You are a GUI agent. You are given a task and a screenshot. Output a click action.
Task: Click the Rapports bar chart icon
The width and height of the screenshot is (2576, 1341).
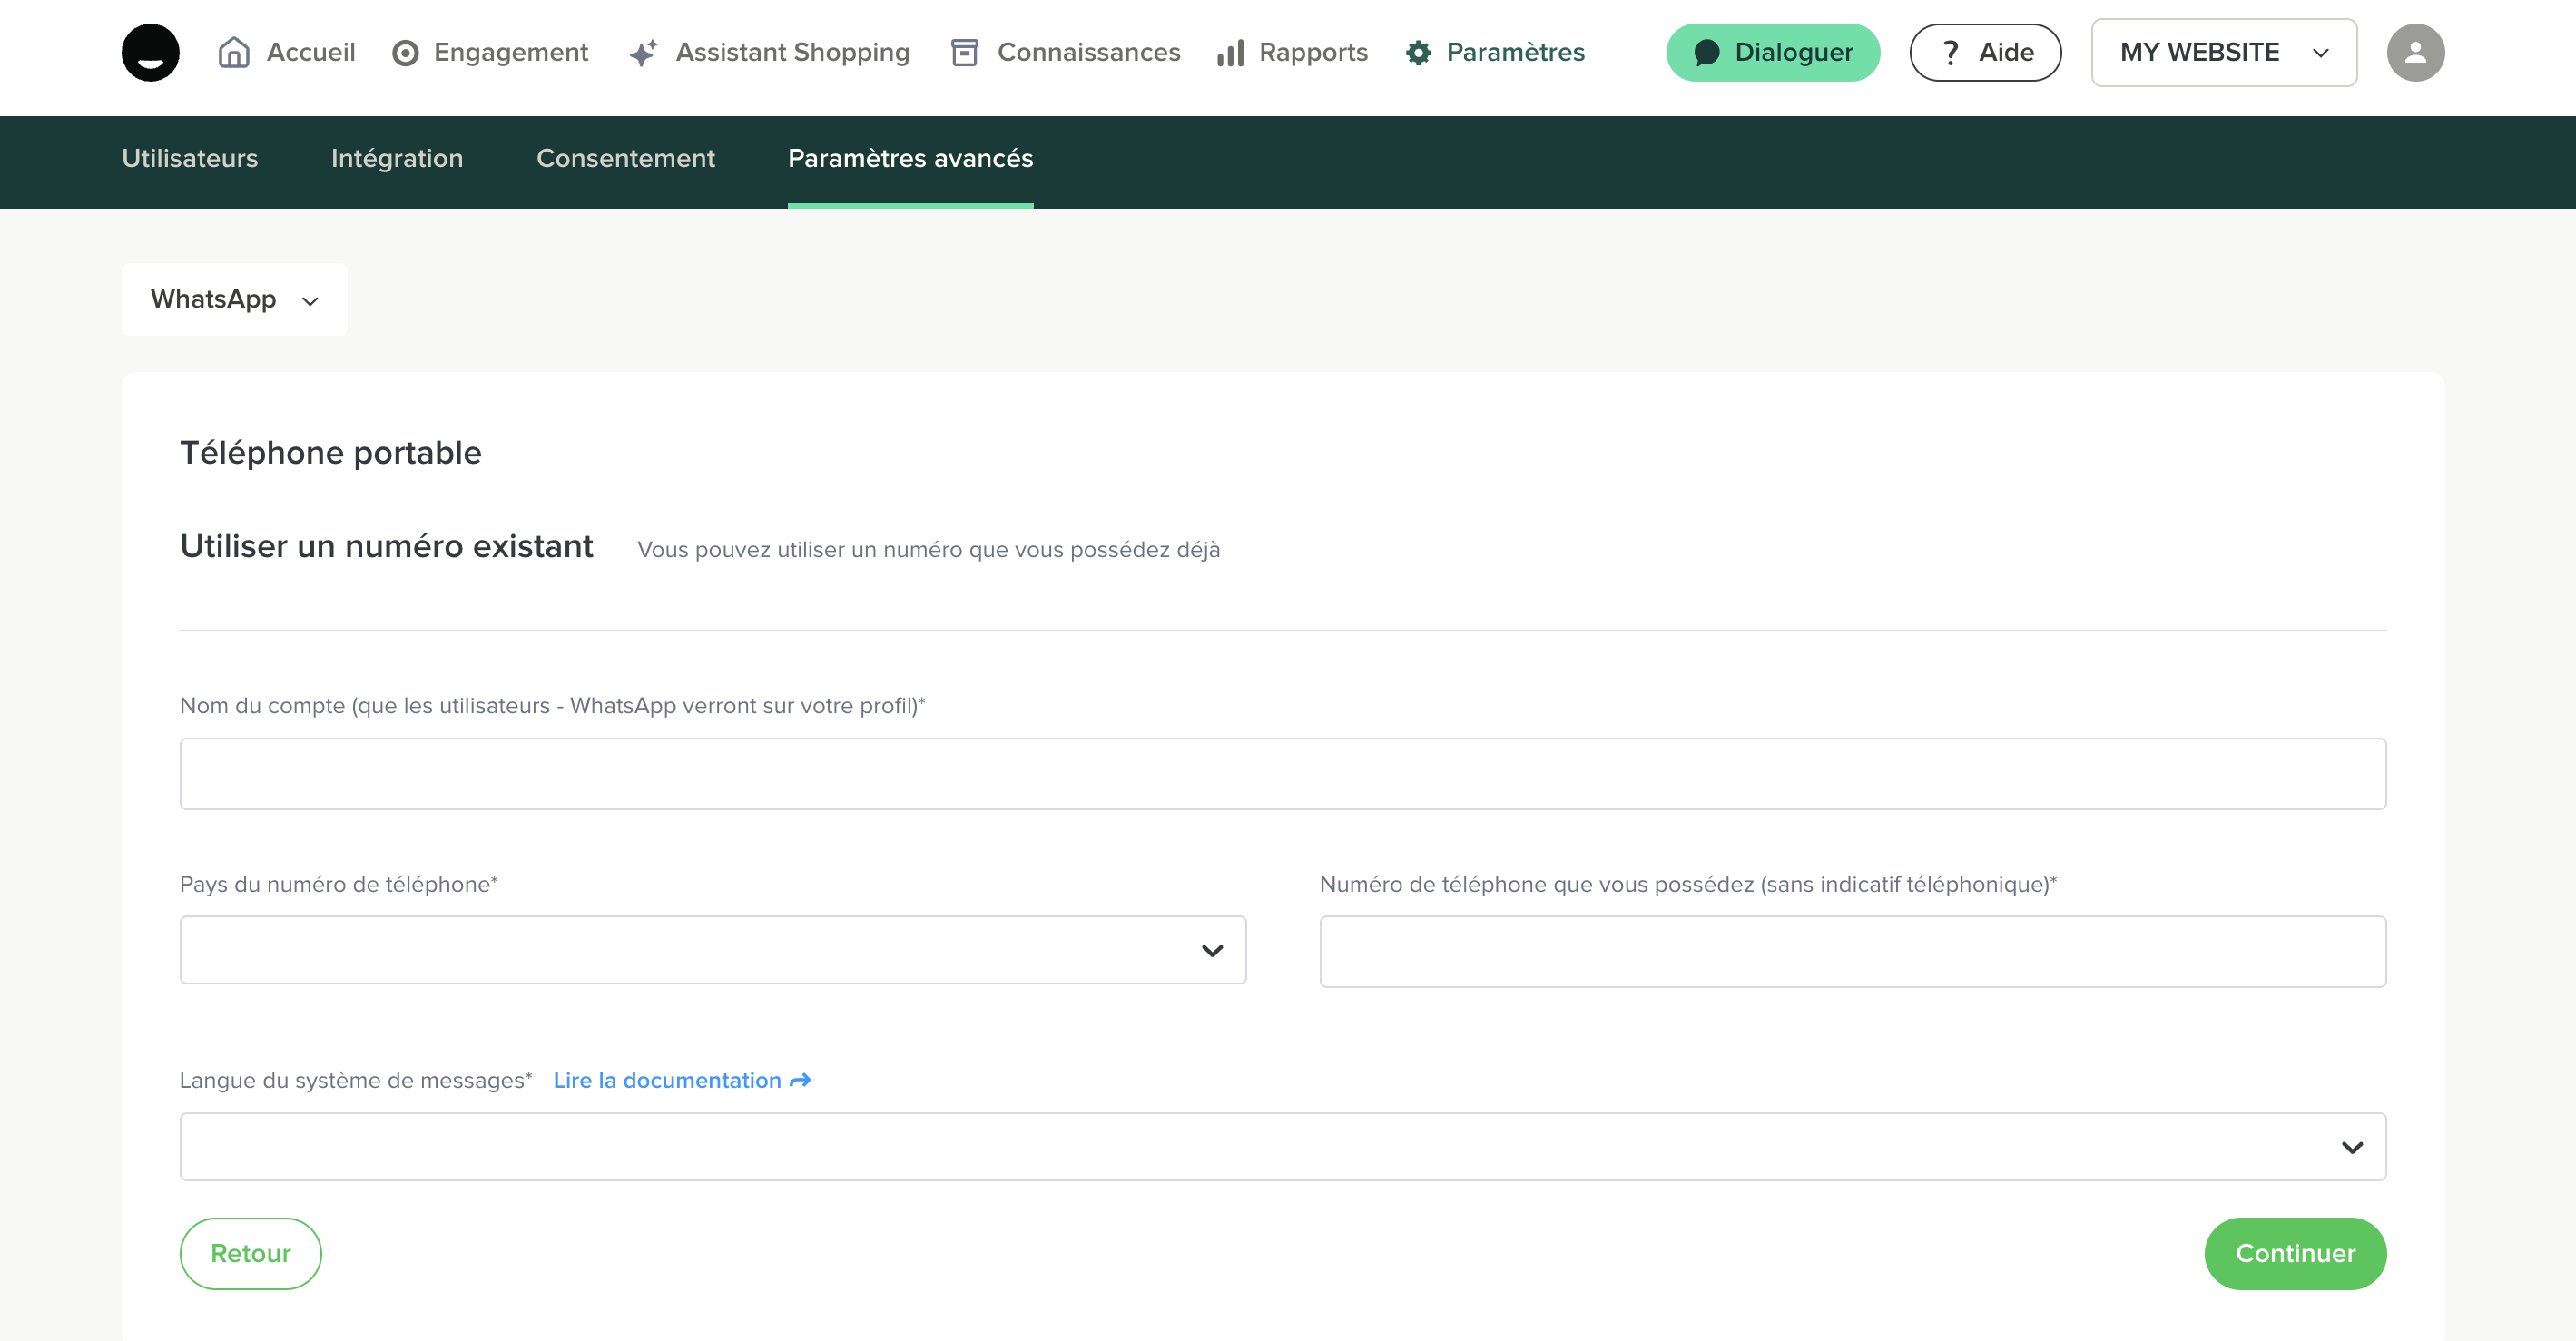coord(1230,52)
